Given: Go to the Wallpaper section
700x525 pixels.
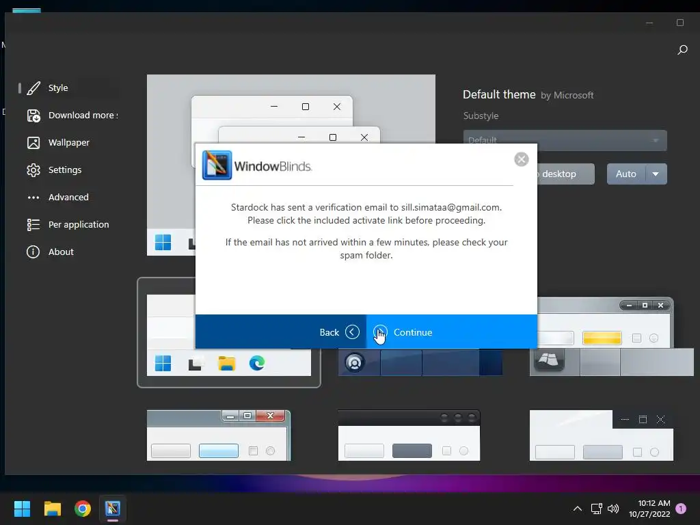Looking at the screenshot, I should click(x=69, y=143).
